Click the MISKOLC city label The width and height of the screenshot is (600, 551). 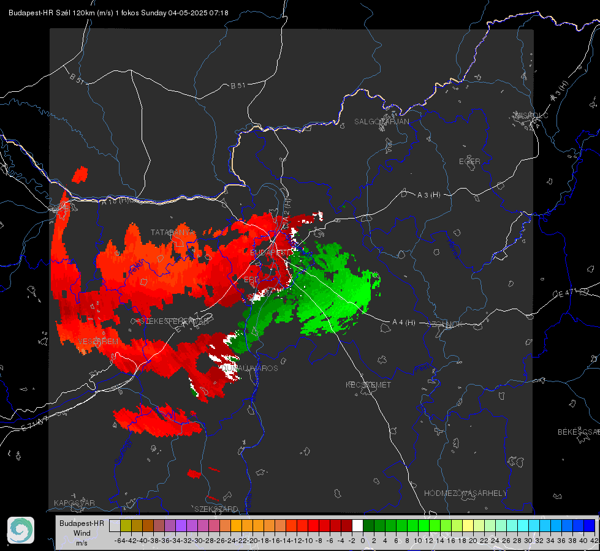[x=531, y=115]
